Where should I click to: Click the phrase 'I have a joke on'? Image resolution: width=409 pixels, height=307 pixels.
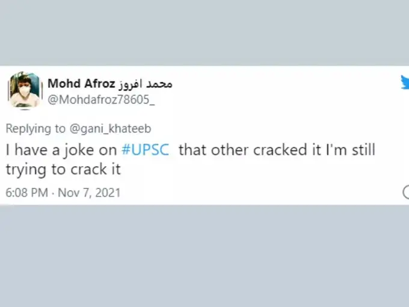coord(60,150)
